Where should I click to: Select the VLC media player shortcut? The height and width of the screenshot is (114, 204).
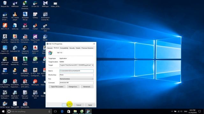pyautogui.click(x=15, y=16)
